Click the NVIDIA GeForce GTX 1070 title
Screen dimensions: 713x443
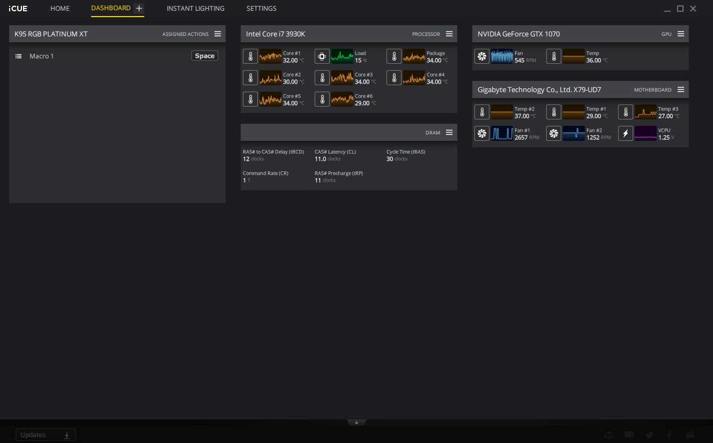(x=518, y=34)
